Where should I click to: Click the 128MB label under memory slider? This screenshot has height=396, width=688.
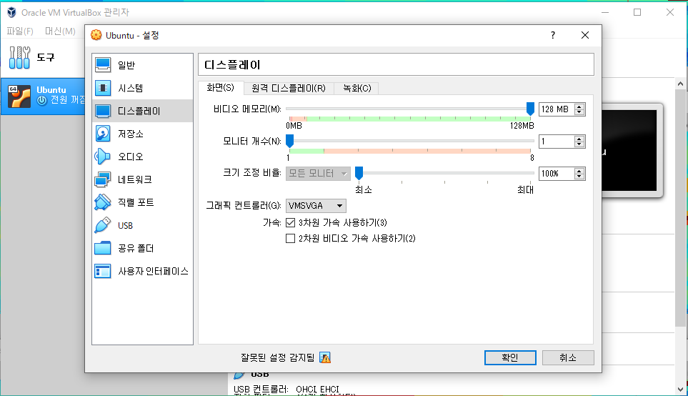522,126
